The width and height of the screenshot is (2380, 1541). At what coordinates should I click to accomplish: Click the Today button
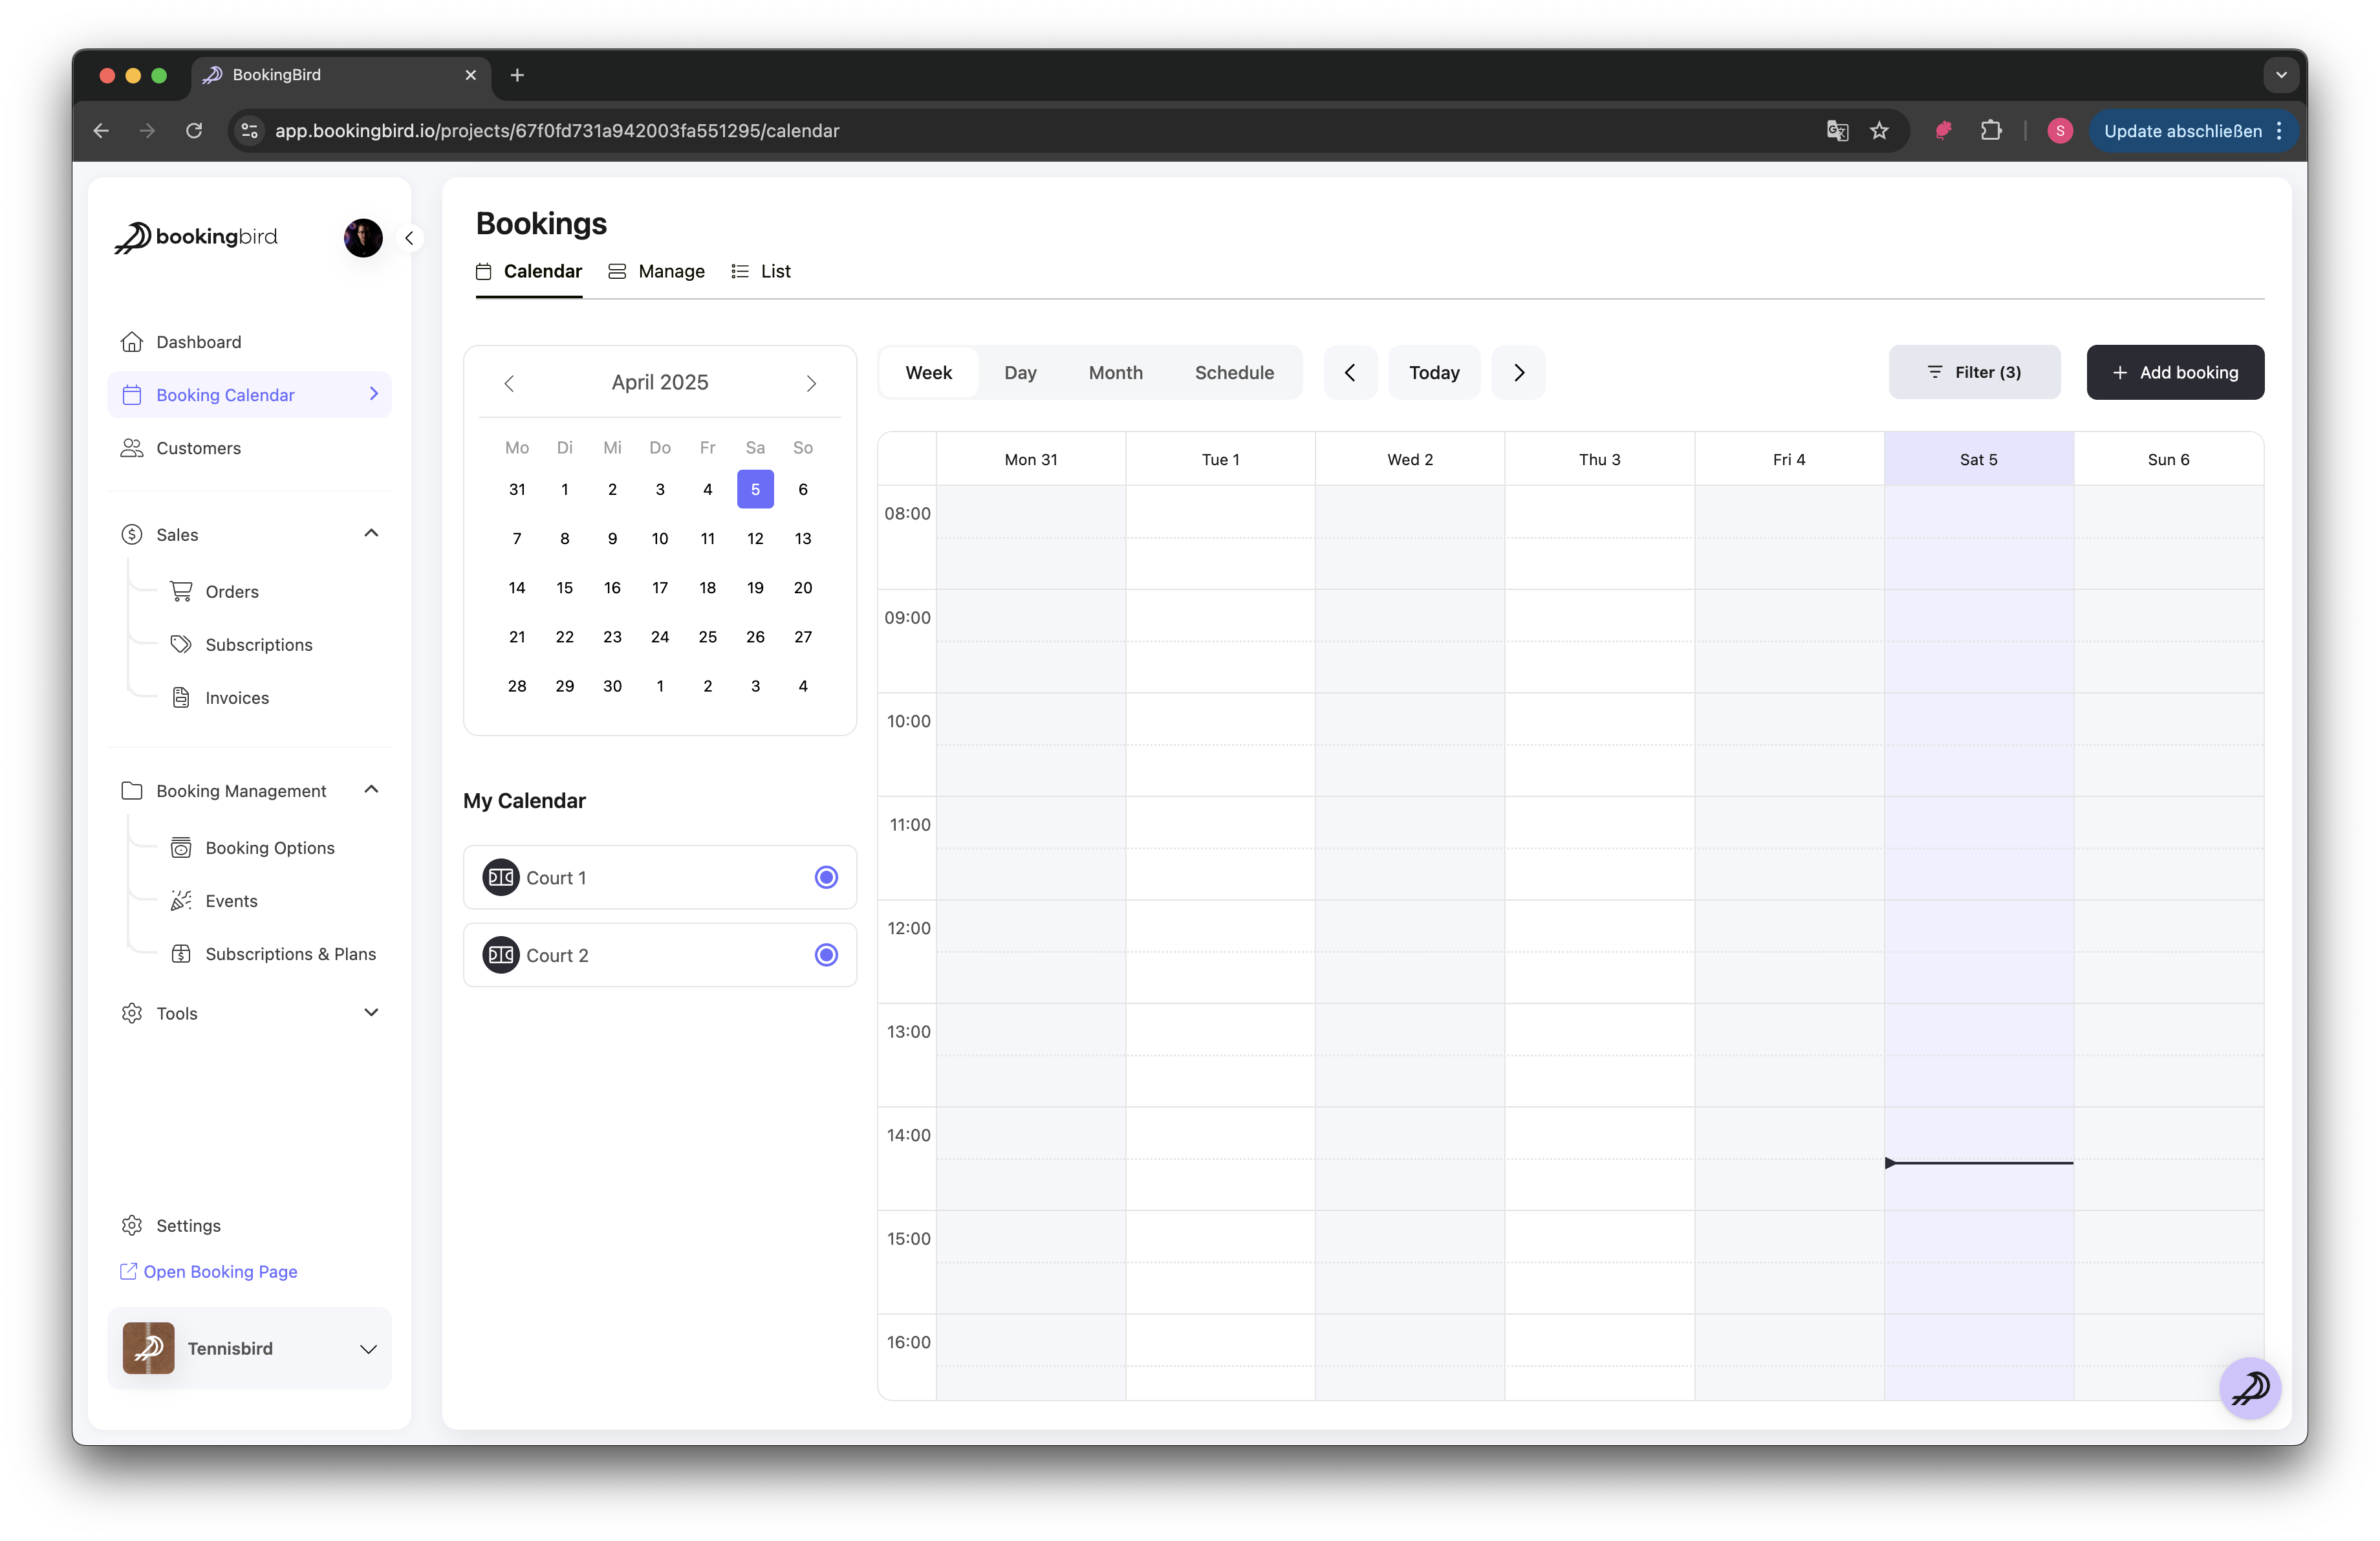pyautogui.click(x=1434, y=373)
